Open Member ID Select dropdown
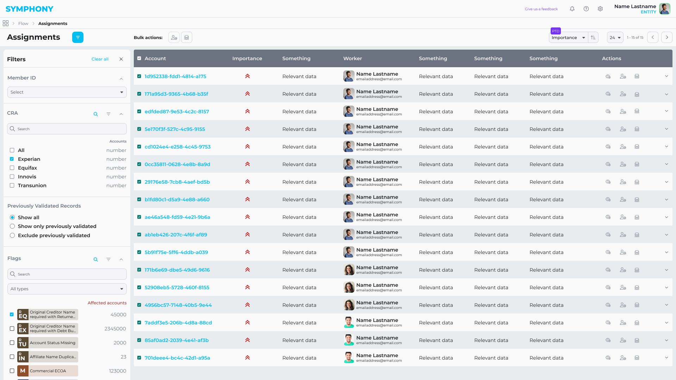 point(67,92)
